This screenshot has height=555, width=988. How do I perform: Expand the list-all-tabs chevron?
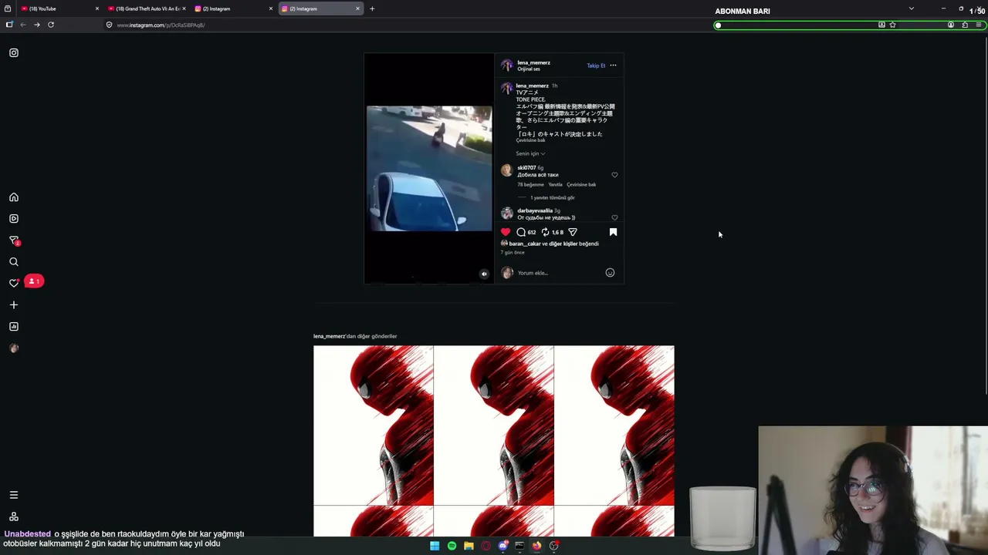912,8
